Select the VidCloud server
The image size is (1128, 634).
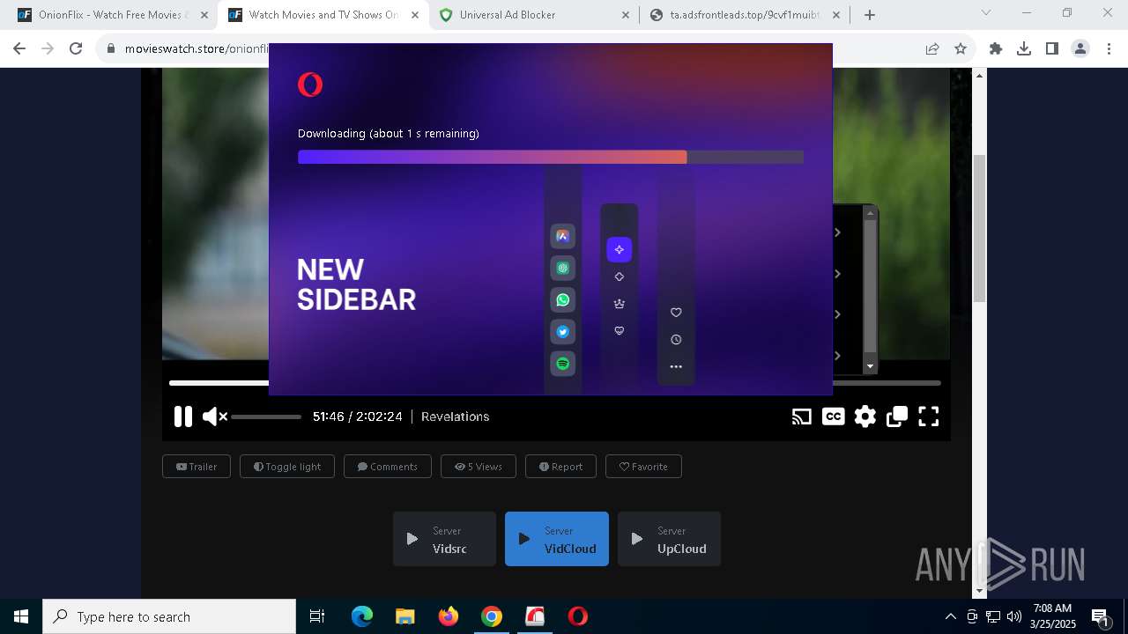[x=557, y=539]
